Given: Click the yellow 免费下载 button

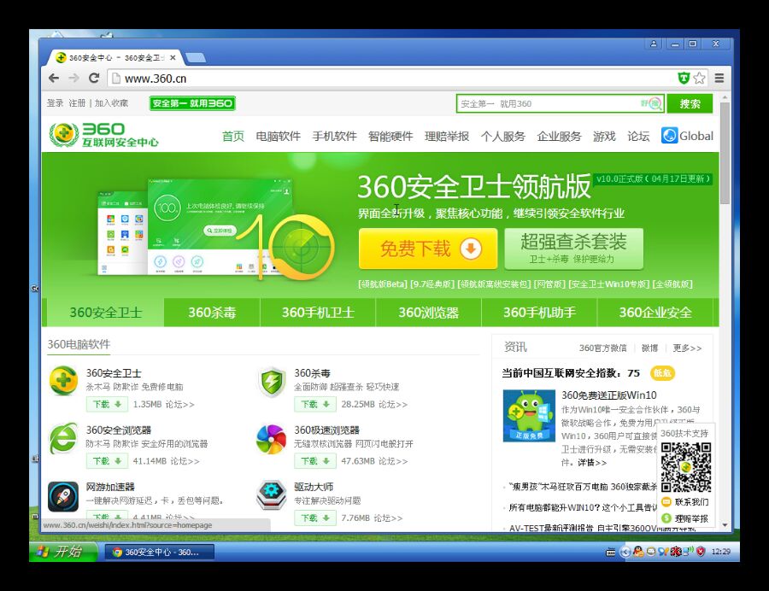Looking at the screenshot, I should click(428, 249).
